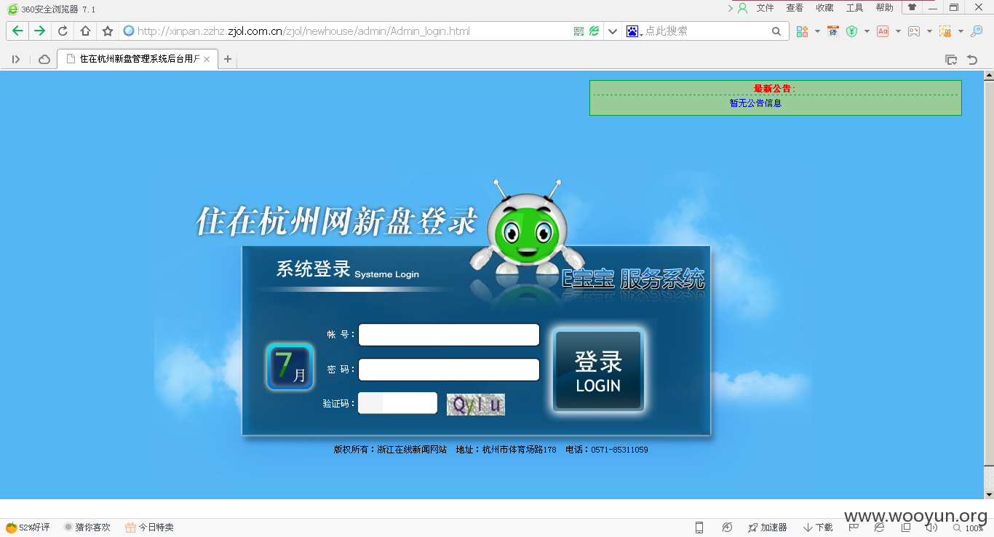Click the 登录 LOGIN button

click(598, 370)
